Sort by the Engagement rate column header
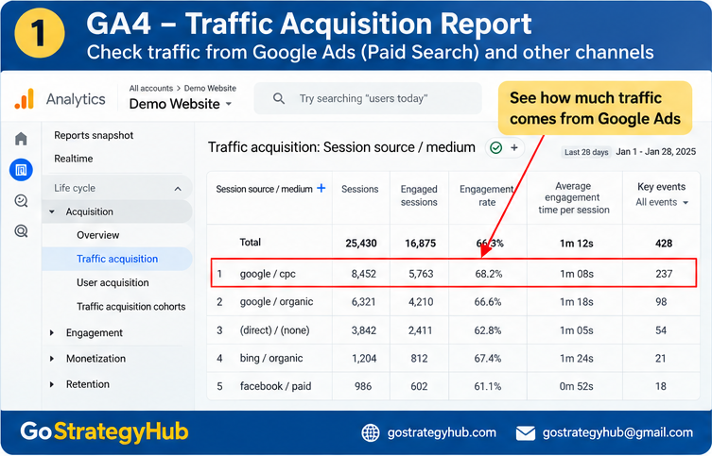Screen dimensions: 712x456 (487, 195)
